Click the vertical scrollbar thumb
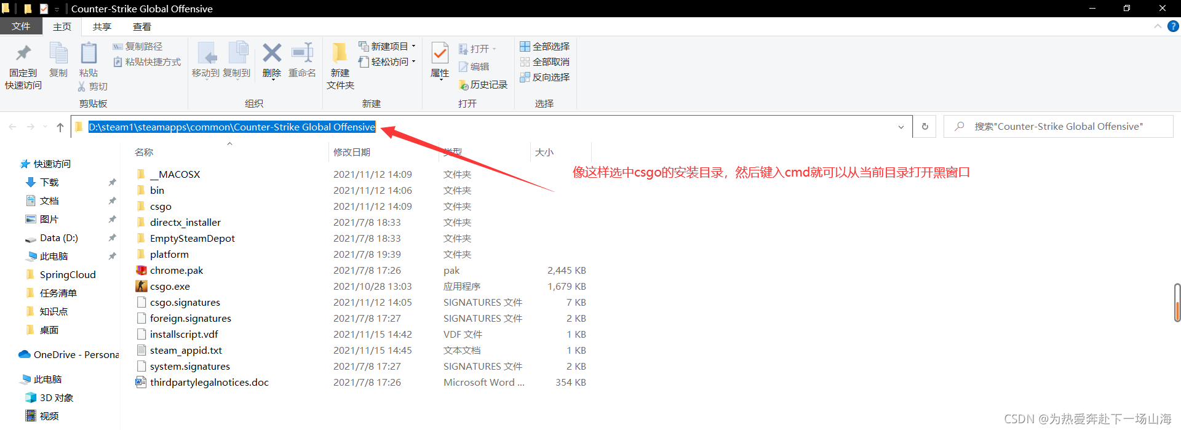The width and height of the screenshot is (1181, 430). 1177,303
